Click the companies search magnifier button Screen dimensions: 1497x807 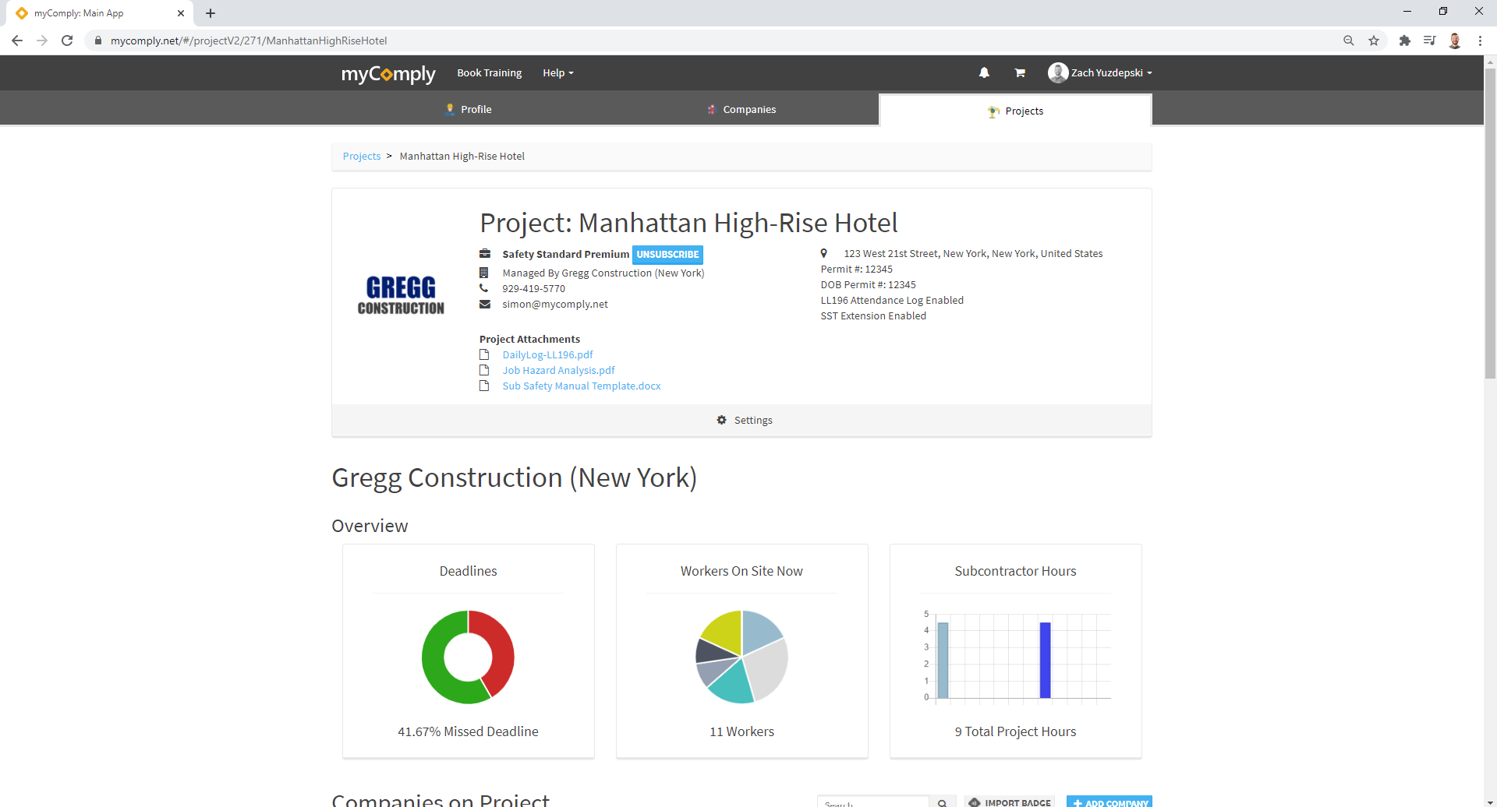pyautogui.click(x=943, y=802)
